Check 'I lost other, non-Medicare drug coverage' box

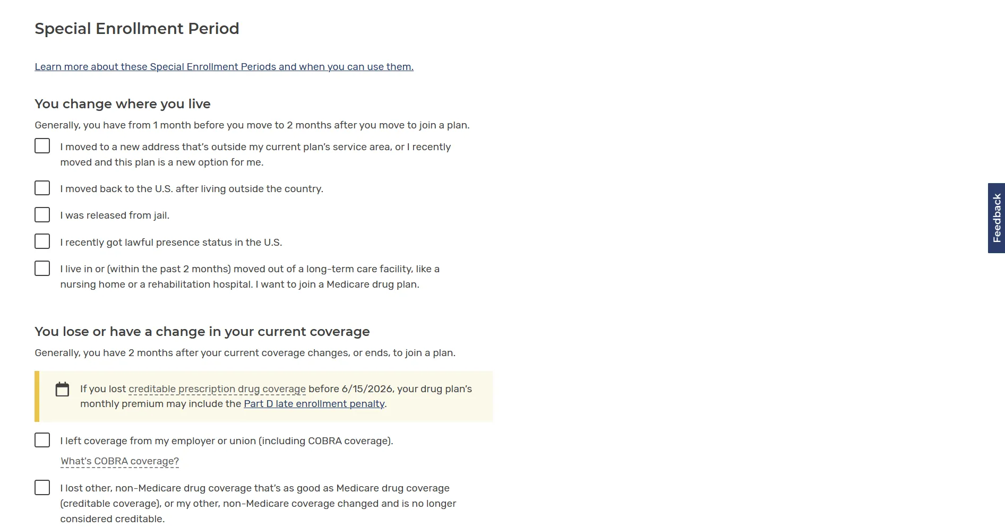tap(42, 487)
